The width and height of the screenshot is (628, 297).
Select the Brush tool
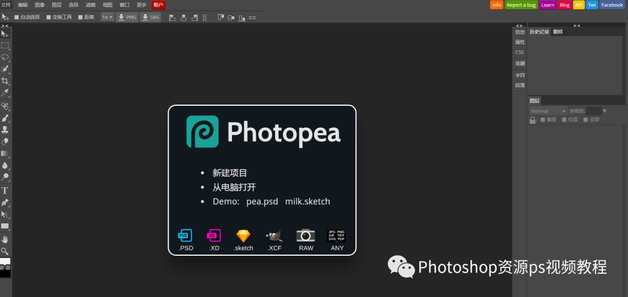click(x=5, y=117)
